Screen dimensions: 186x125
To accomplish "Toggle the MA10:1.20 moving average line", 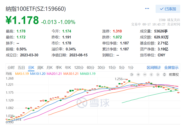I will click(38, 74).
